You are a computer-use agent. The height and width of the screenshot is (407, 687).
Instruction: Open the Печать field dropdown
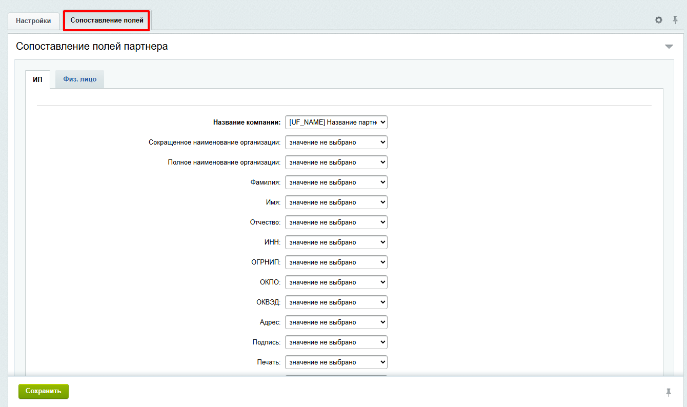point(336,362)
